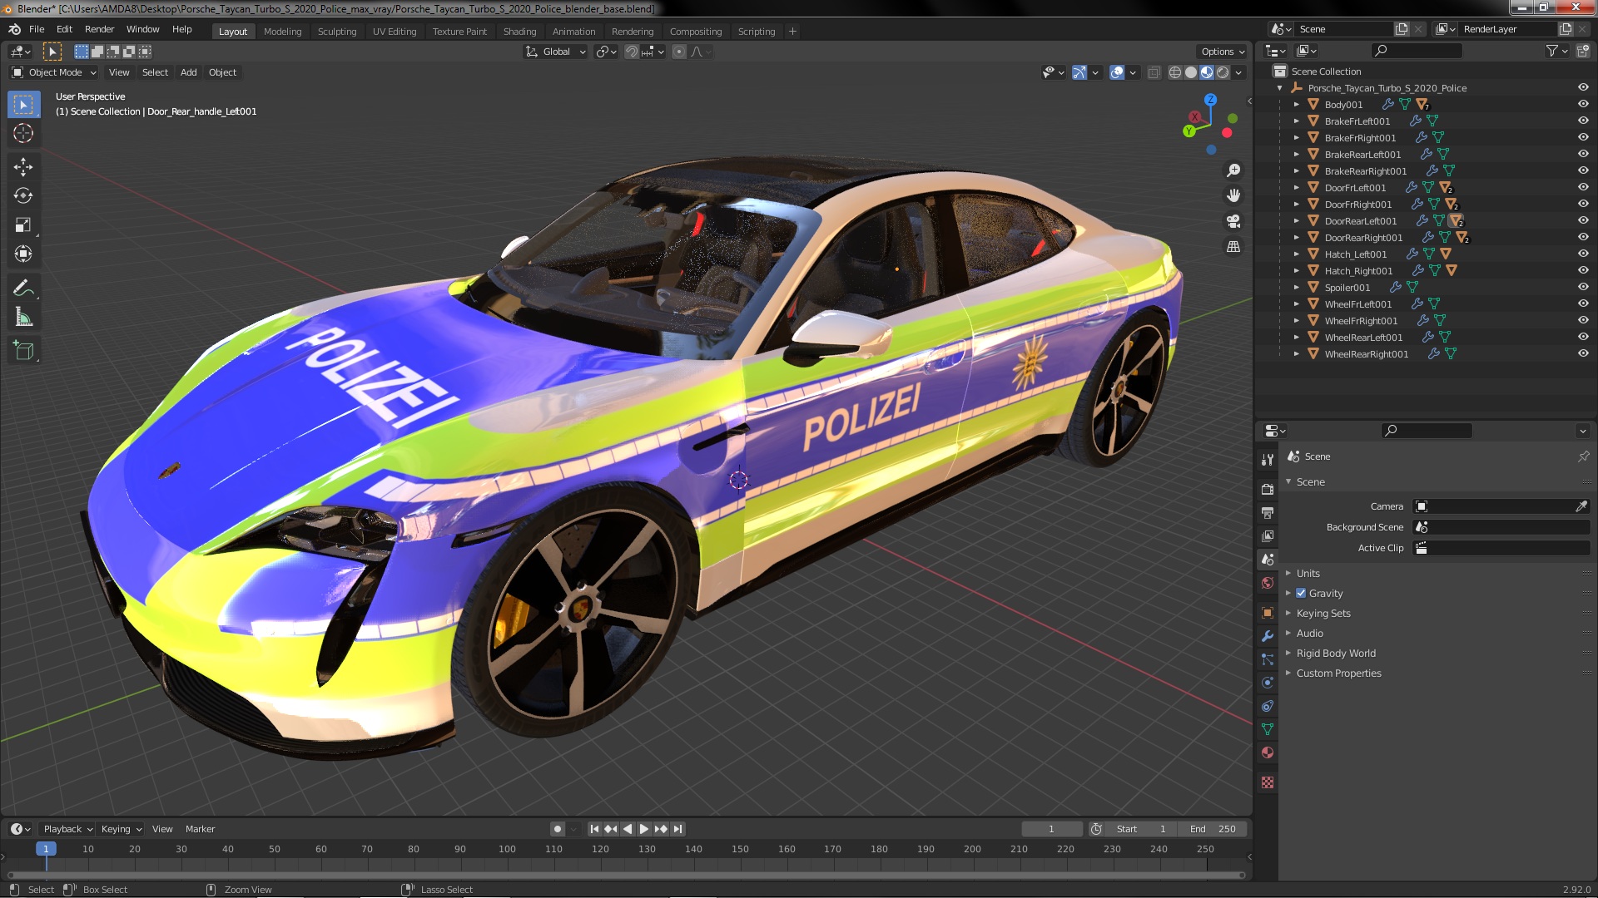This screenshot has height=898, width=1598.
Task: Open the Keying dropdown
Action: point(122,829)
